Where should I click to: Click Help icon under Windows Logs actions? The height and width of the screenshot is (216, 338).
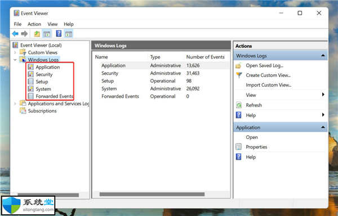coord(239,115)
